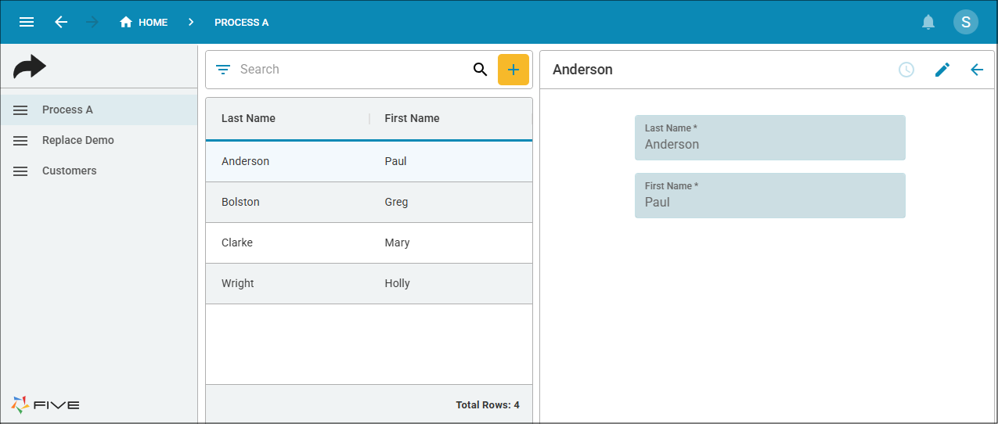The width and height of the screenshot is (998, 424).
Task: Focus the Search input field
Action: coord(351,70)
